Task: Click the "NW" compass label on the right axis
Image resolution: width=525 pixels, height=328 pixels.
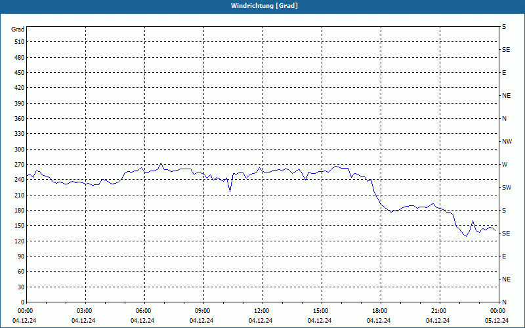Action: (507, 142)
